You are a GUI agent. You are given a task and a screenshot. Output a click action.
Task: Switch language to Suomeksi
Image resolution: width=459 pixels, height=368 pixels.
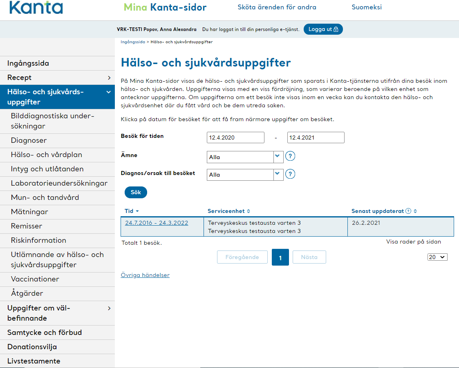click(367, 7)
